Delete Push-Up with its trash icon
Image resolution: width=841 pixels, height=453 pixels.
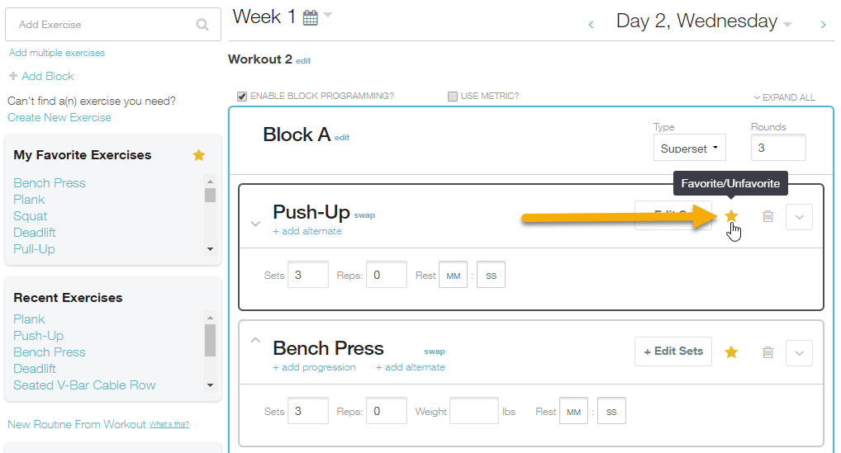[768, 216]
